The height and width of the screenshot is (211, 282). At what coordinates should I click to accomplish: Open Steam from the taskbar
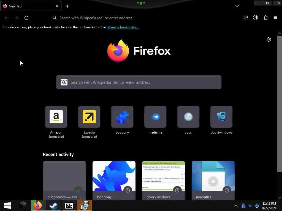53,206
